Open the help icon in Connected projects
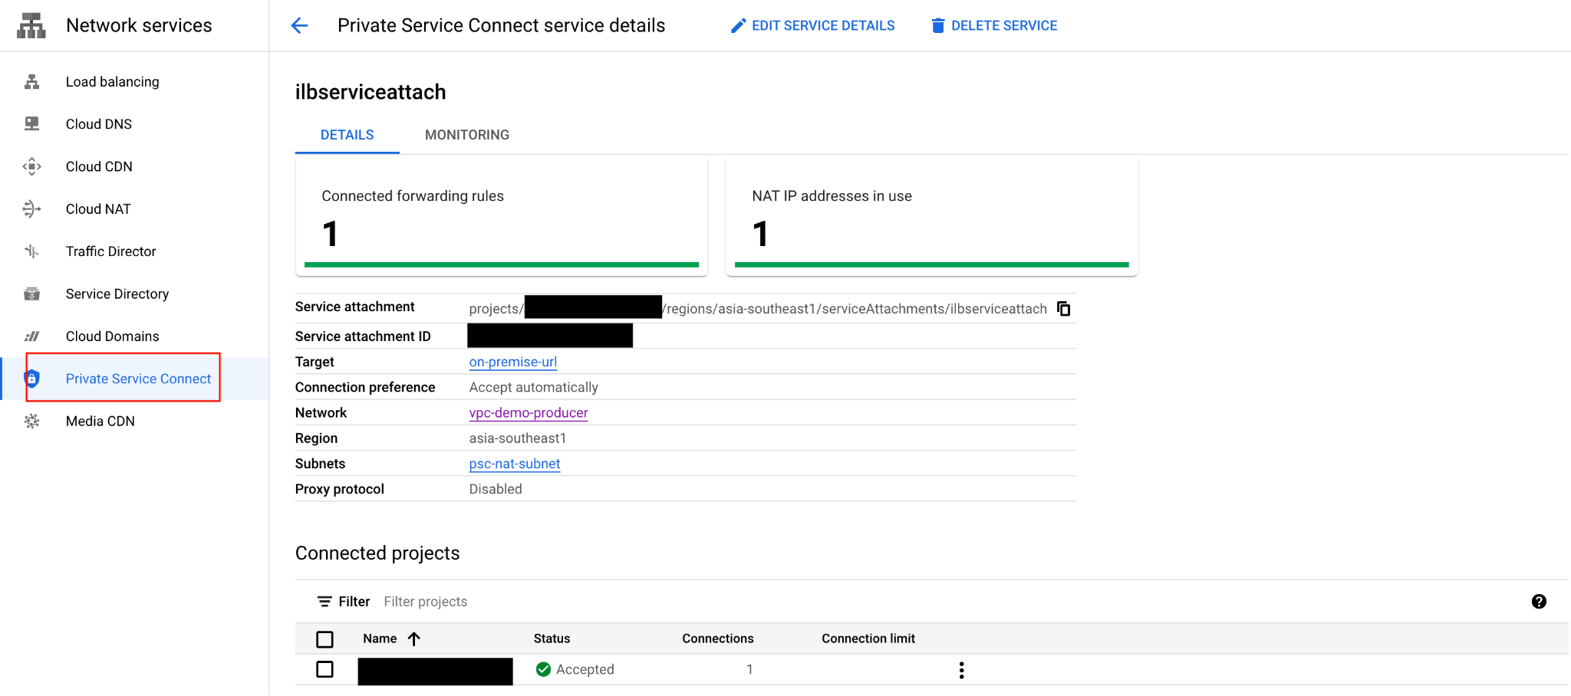This screenshot has width=1571, height=696. tap(1538, 602)
